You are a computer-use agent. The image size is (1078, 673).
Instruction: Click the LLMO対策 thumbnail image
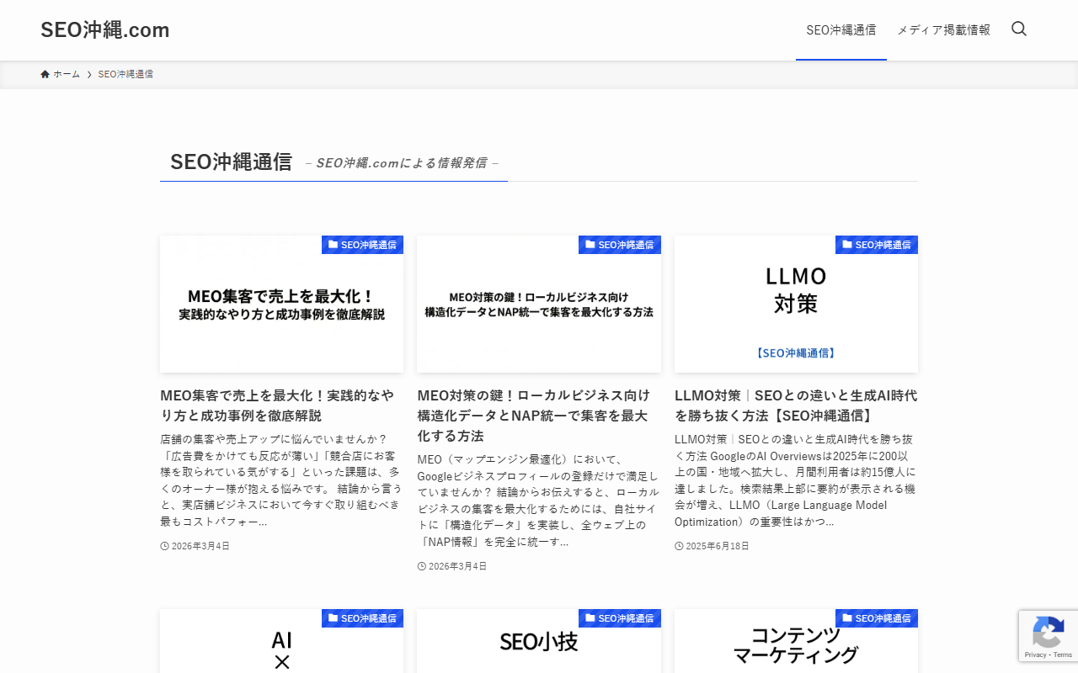click(x=796, y=311)
